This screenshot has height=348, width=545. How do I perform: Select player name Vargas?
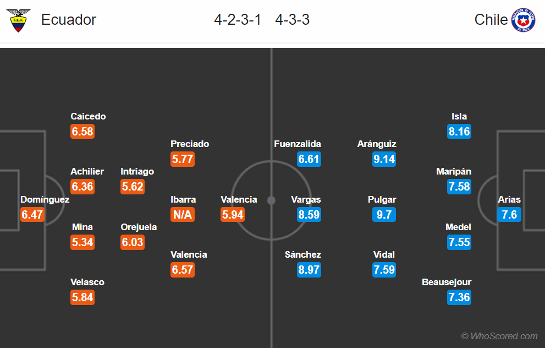pyautogui.click(x=306, y=199)
